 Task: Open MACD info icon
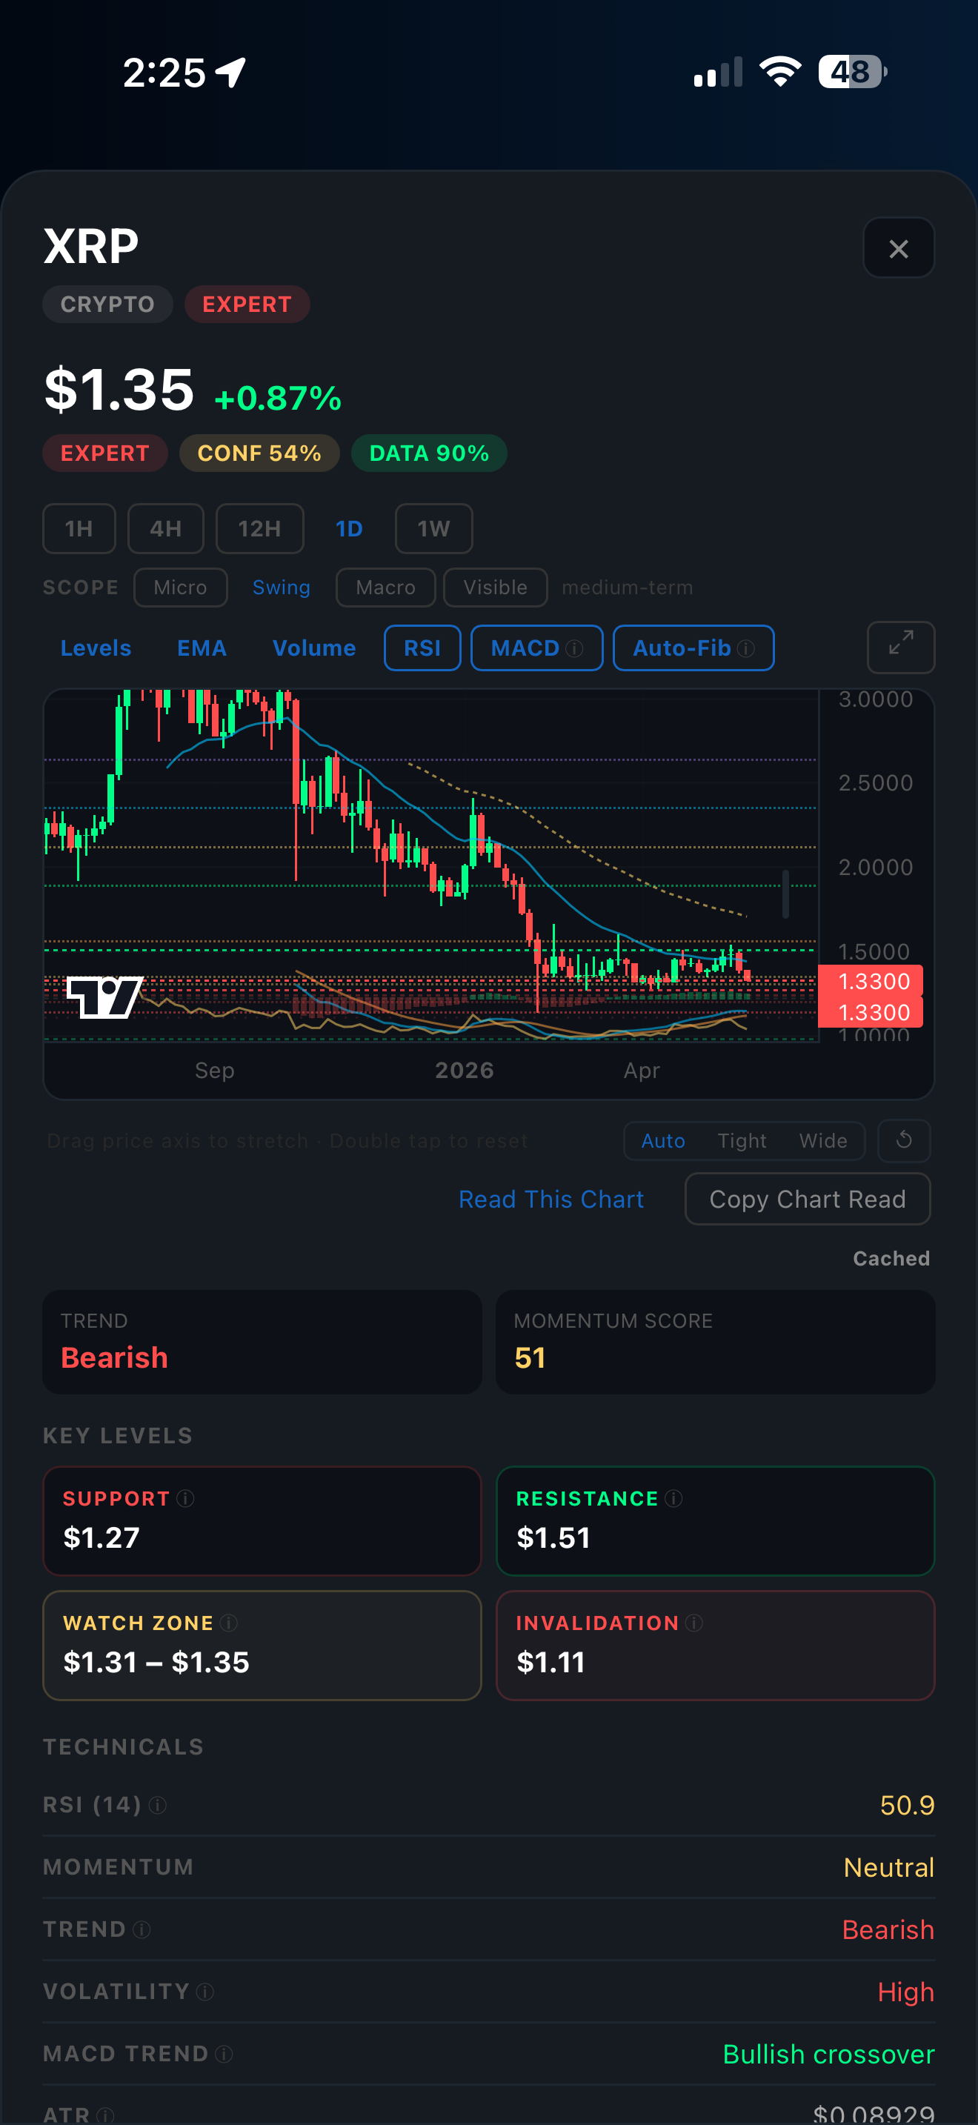(x=575, y=649)
